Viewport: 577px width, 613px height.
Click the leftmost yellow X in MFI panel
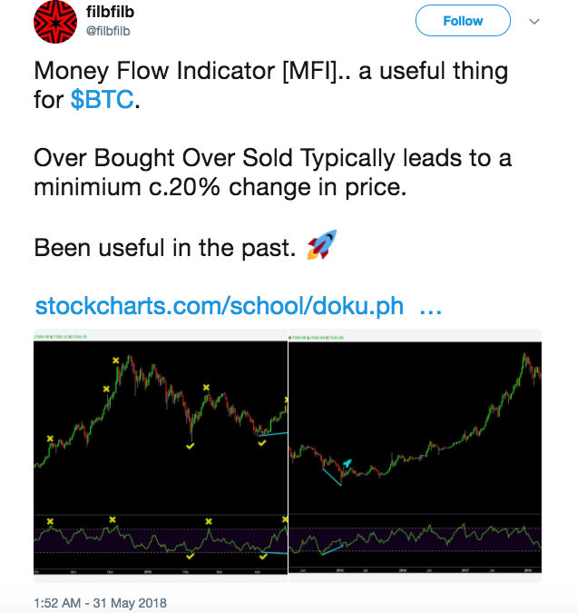(x=50, y=521)
